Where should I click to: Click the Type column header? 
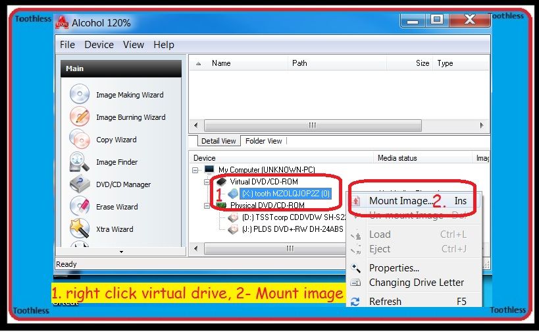pos(461,63)
